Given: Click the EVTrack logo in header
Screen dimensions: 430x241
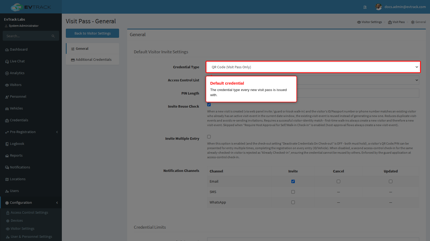Looking at the screenshot, I should click(31, 7).
